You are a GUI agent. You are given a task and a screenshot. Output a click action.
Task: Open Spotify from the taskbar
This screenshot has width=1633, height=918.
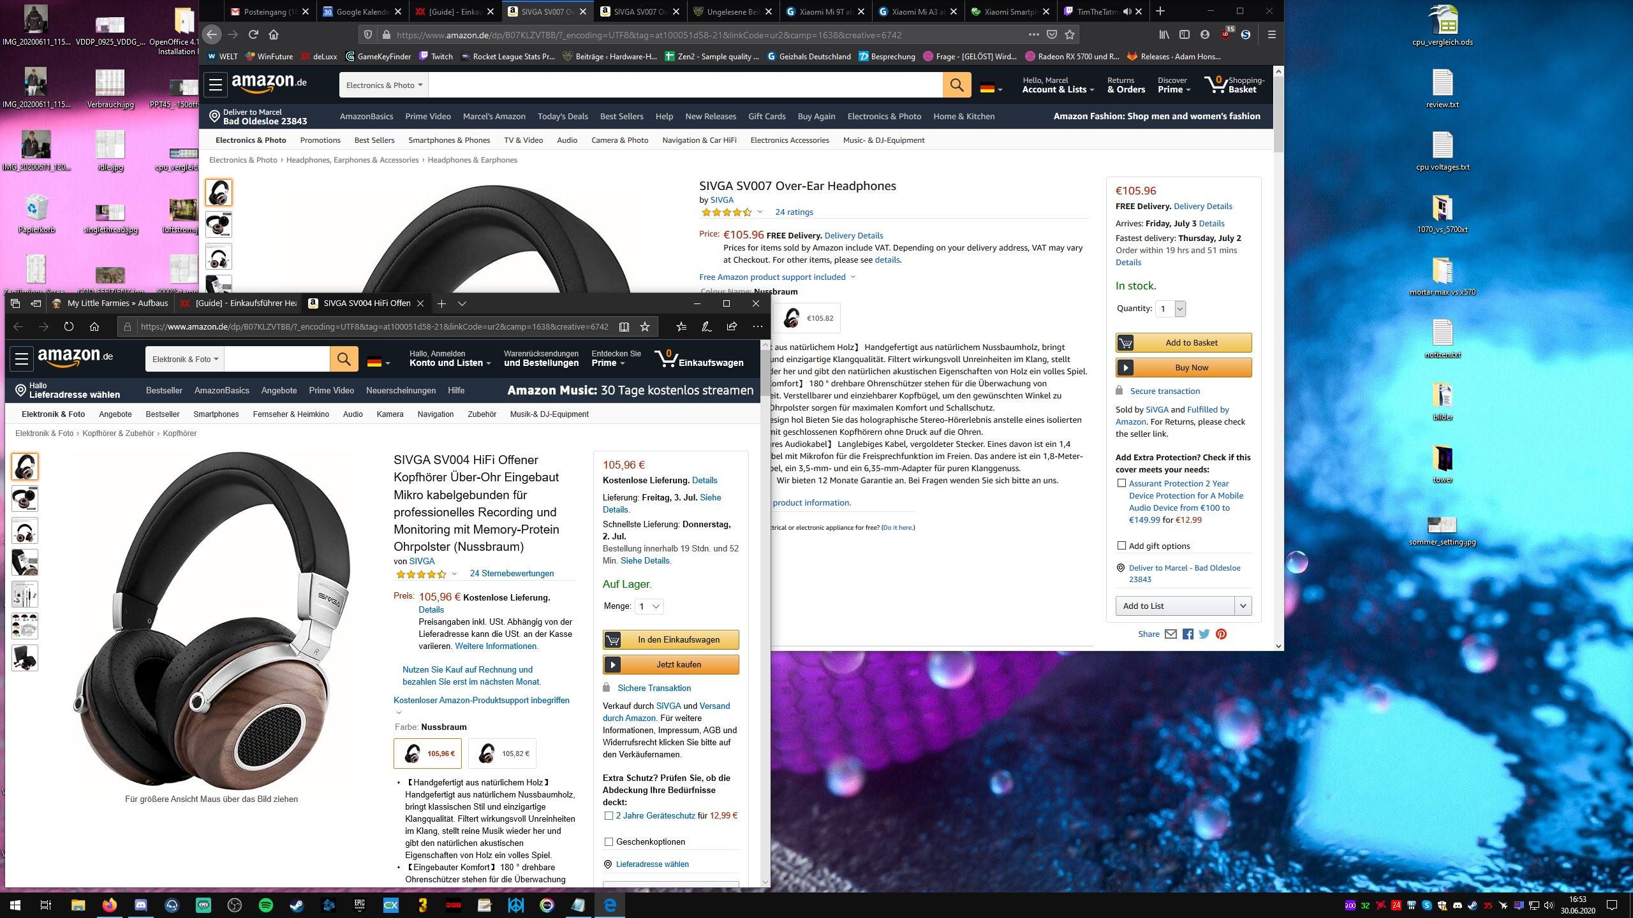[x=266, y=905]
